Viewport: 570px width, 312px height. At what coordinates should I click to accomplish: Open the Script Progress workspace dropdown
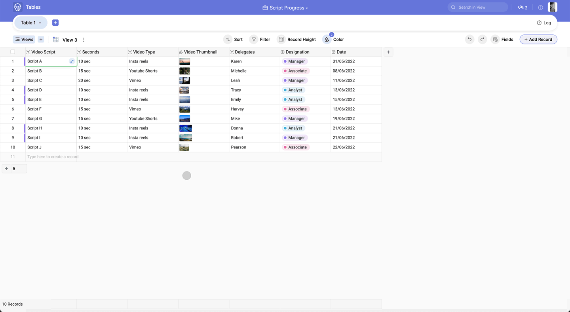[x=285, y=8]
